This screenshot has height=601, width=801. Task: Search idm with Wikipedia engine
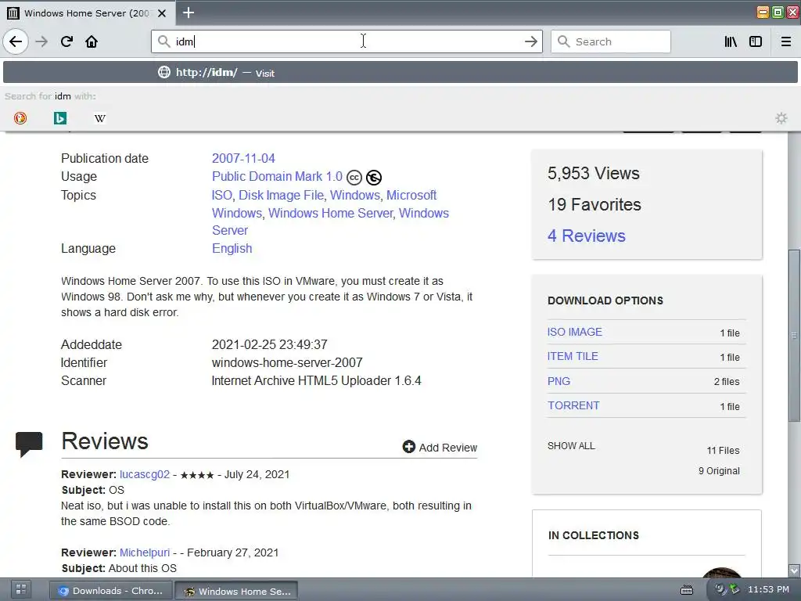pyautogui.click(x=100, y=118)
